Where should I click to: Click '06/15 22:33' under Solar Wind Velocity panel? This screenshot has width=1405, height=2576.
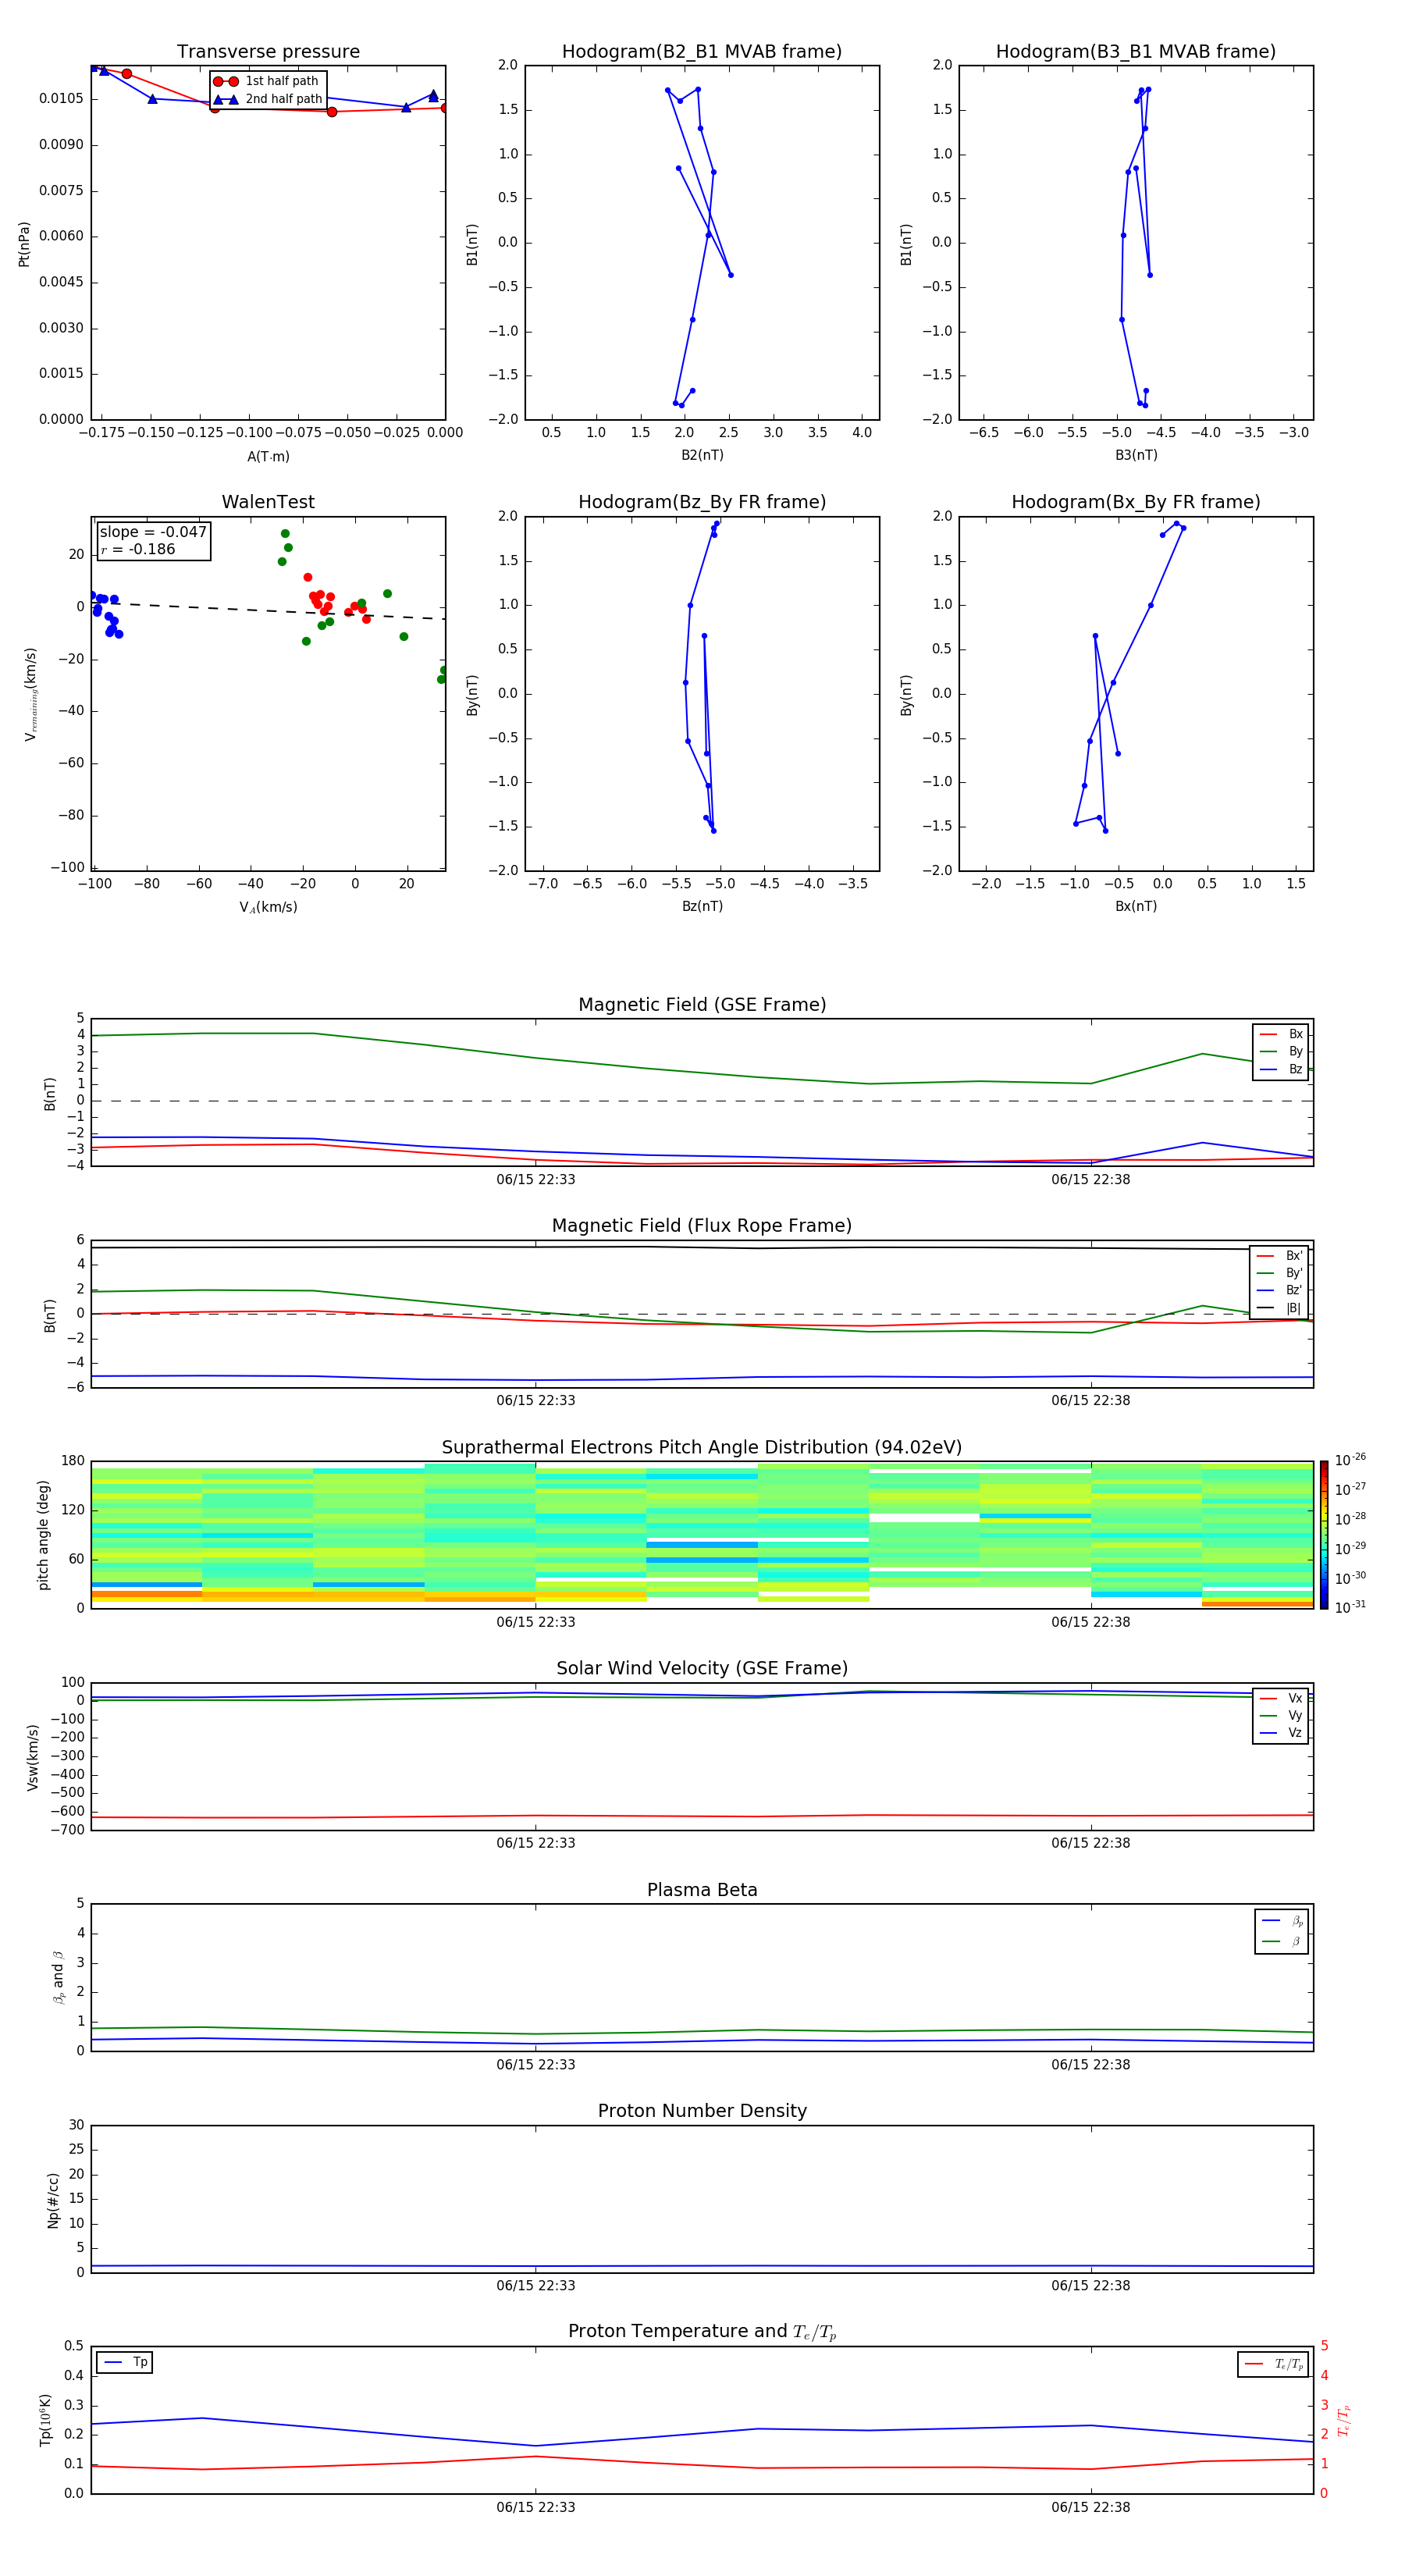click(536, 1843)
